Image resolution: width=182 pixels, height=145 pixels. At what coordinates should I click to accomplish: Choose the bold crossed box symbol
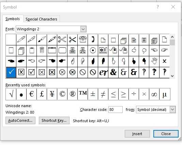52,72
